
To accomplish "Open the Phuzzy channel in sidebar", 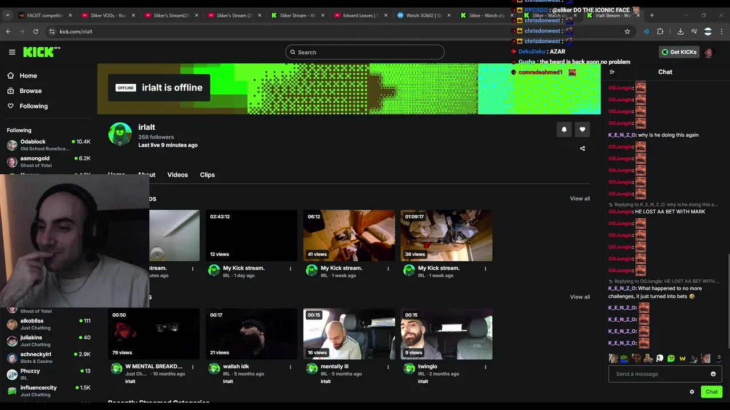I will (48, 374).
